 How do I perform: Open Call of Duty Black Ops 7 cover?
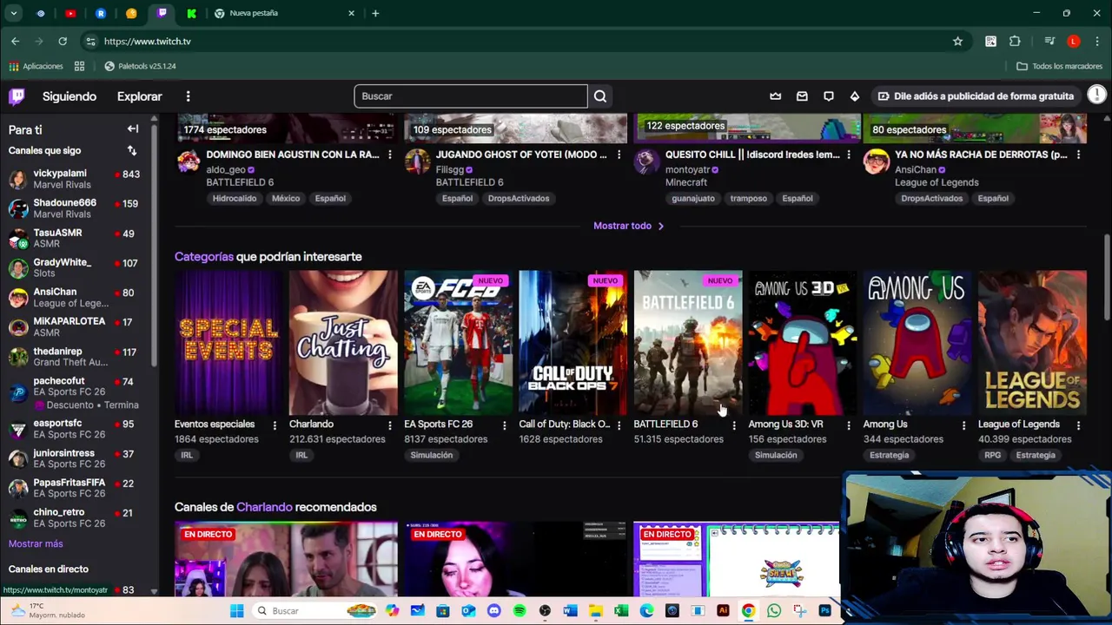pyautogui.click(x=573, y=343)
